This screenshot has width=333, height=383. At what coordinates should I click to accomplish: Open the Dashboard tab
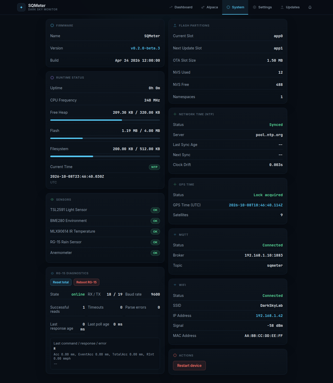(x=181, y=7)
